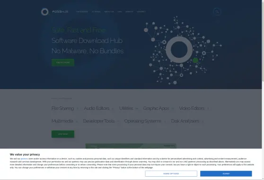The image size is (264, 180).
Task: Click the FossHub ring logo icon
Action: click(x=45, y=12)
